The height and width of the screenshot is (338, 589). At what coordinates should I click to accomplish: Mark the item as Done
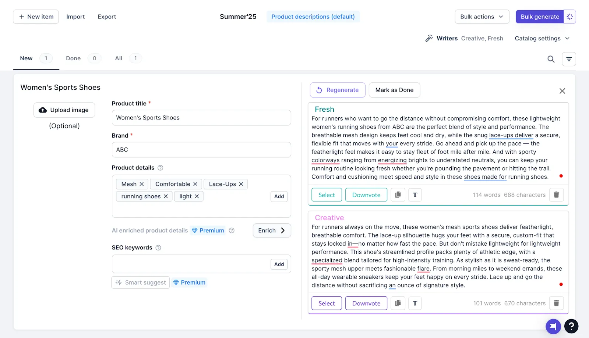(x=394, y=90)
